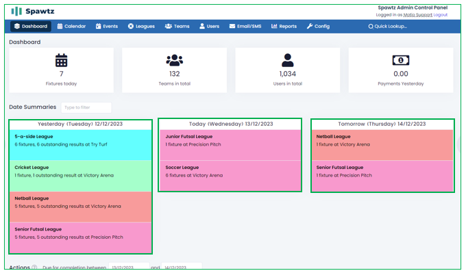Click the Yesterday (Tuesday) 12/12/2023 header

tap(80, 124)
